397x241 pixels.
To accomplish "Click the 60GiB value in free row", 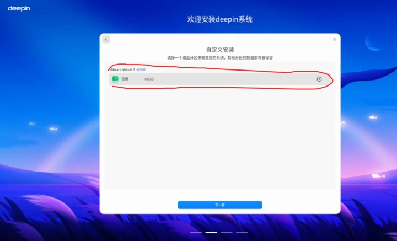I will coord(149,79).
